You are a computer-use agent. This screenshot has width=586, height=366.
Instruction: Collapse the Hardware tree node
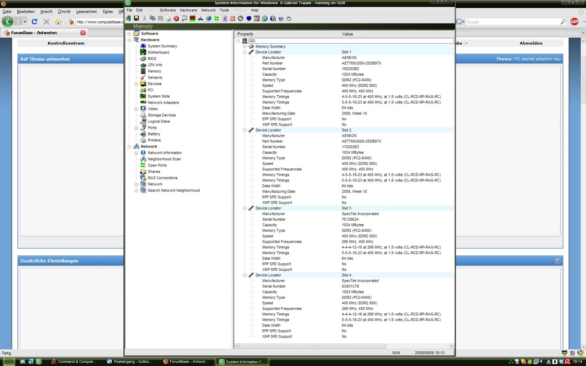pos(129,40)
